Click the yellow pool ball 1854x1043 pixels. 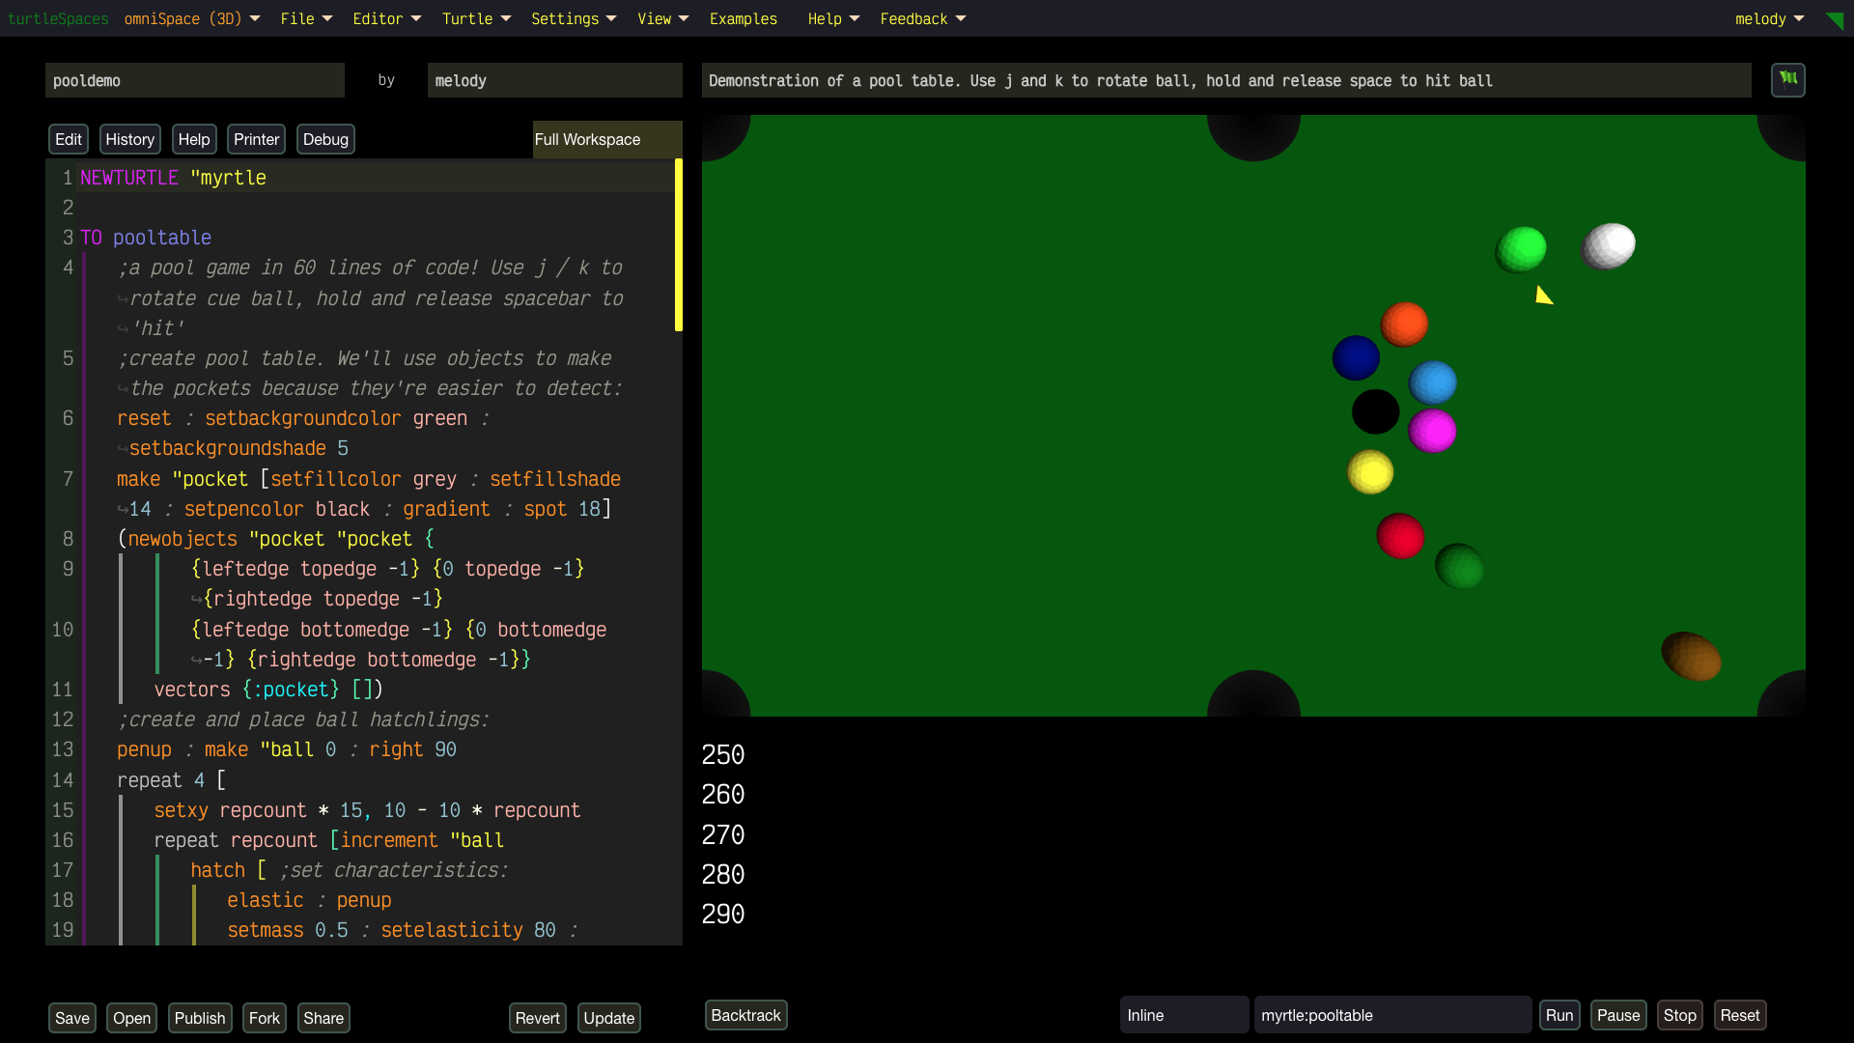1370,472
